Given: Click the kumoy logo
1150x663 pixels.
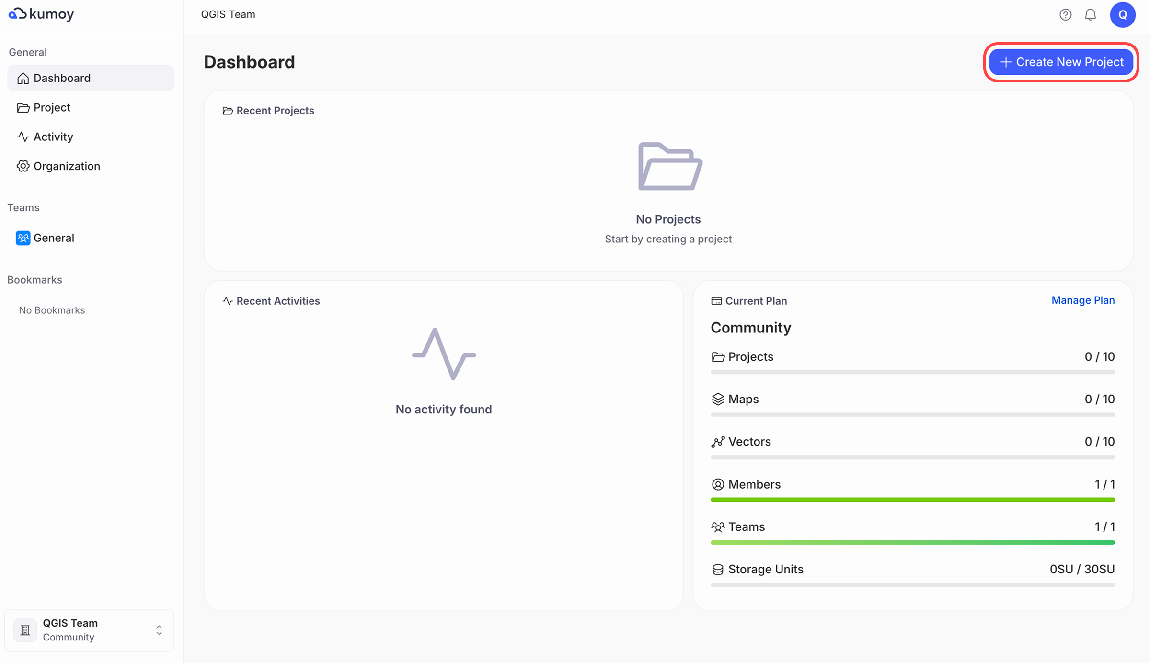Looking at the screenshot, I should pos(41,14).
